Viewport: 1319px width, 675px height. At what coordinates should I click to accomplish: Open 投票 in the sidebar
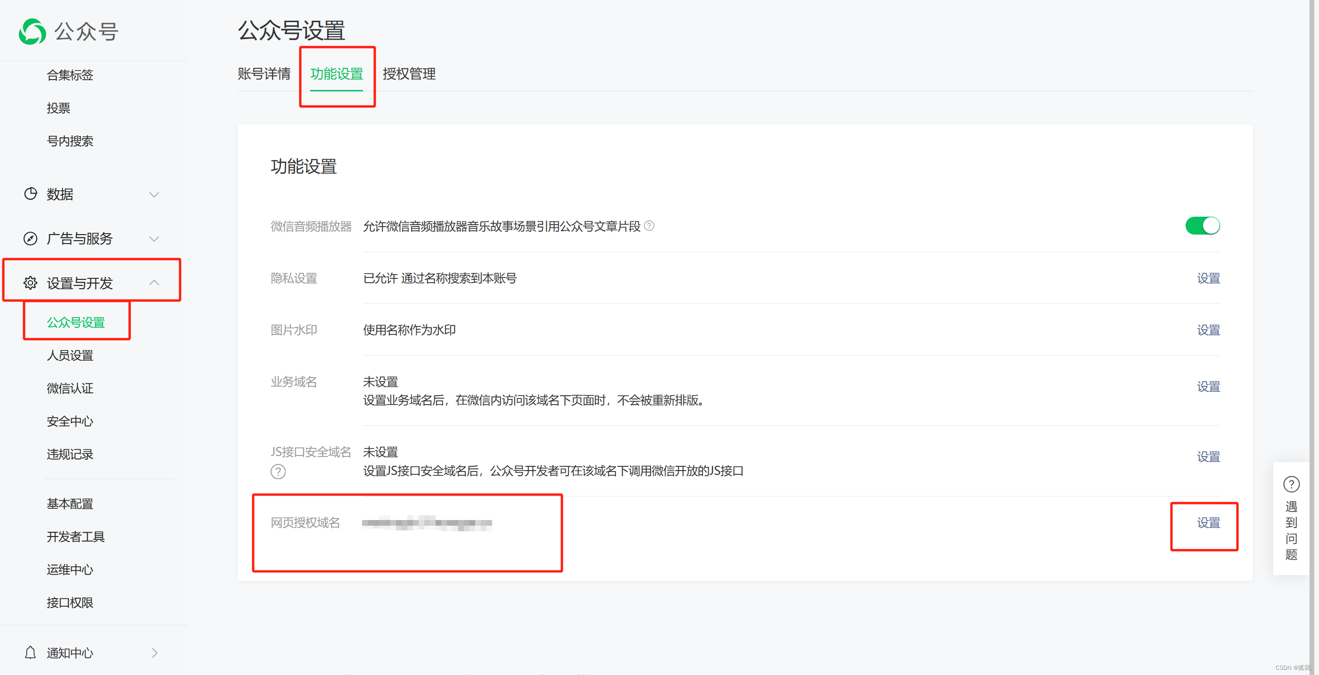tap(58, 108)
